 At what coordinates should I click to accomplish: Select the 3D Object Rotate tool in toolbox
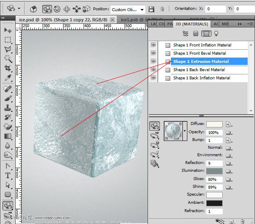point(8,206)
